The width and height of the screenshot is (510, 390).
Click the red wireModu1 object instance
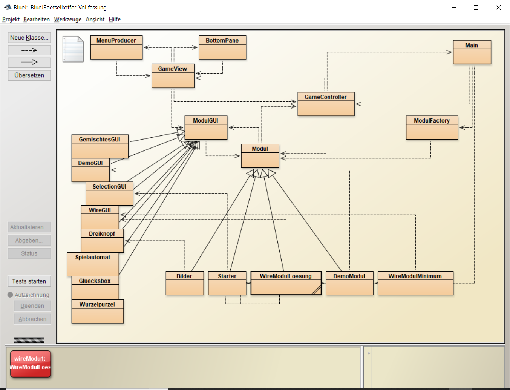(30, 364)
